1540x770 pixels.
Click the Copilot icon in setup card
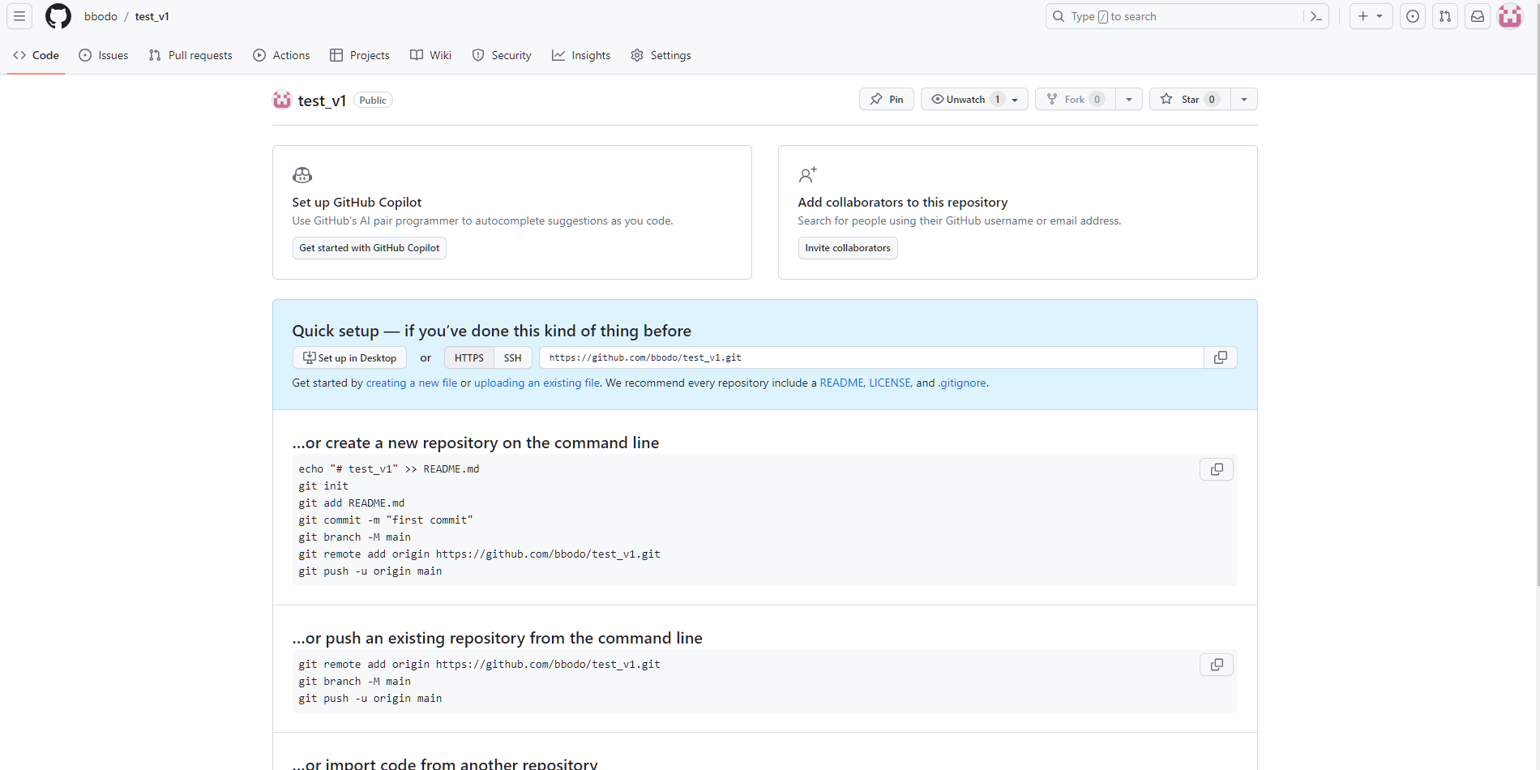pyautogui.click(x=302, y=175)
